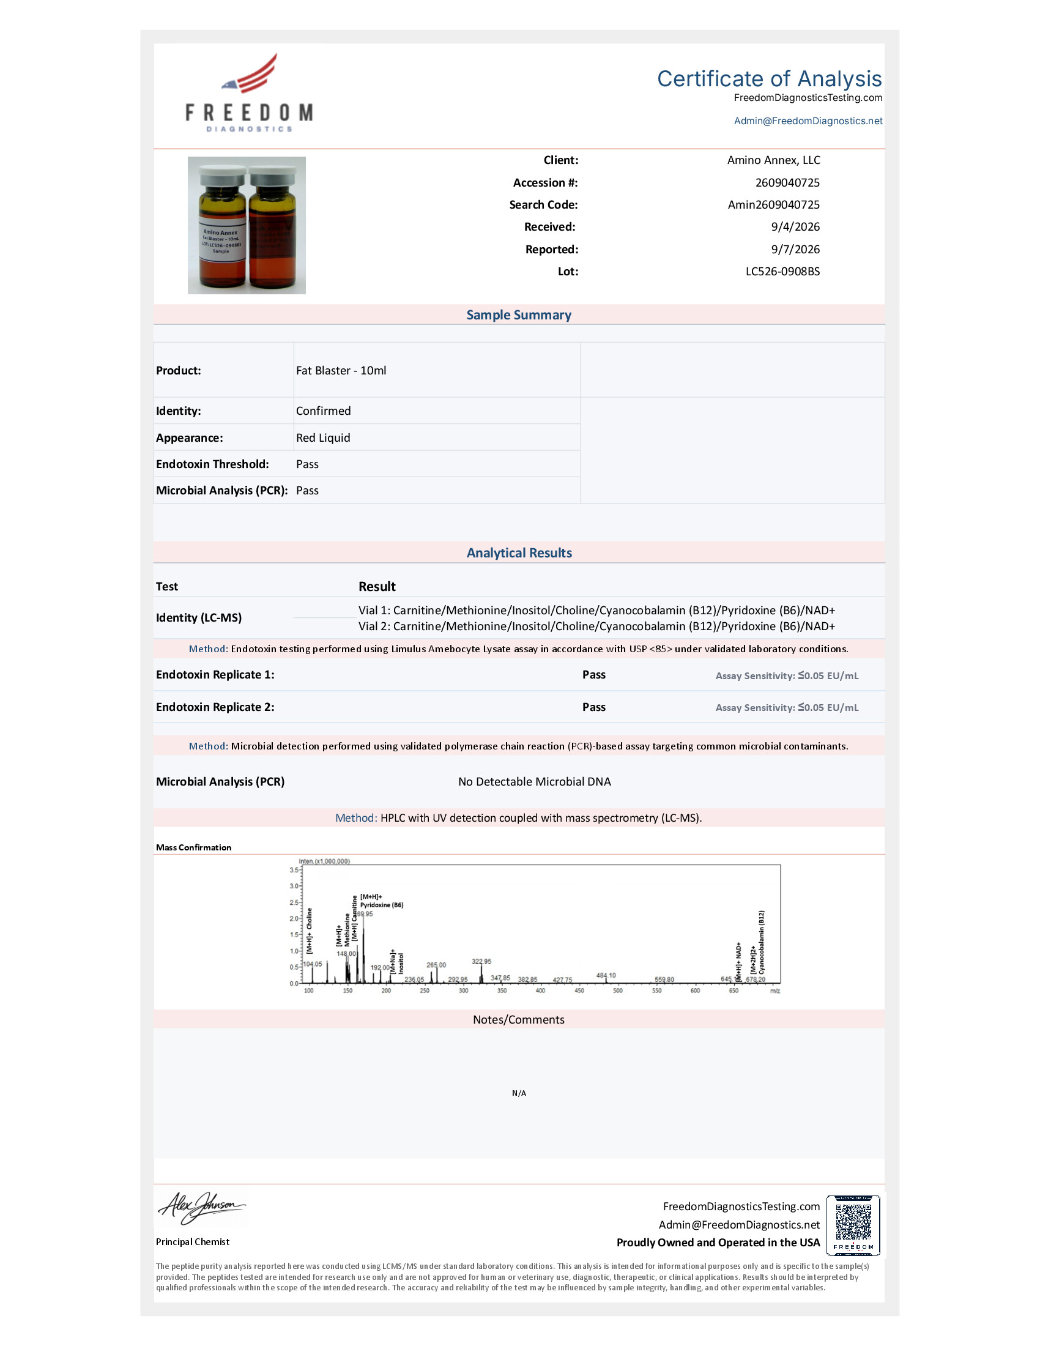Select accession number 2609040725

click(x=787, y=182)
